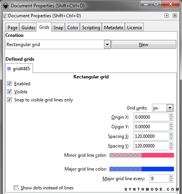Decrease Origin Y with down arrow

[x=171, y=129]
